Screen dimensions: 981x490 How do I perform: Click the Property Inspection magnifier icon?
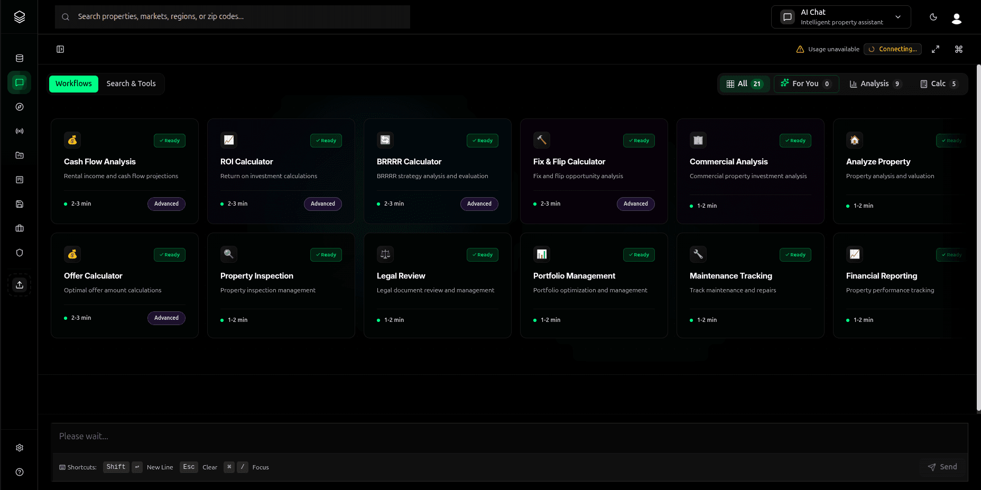[229, 254]
